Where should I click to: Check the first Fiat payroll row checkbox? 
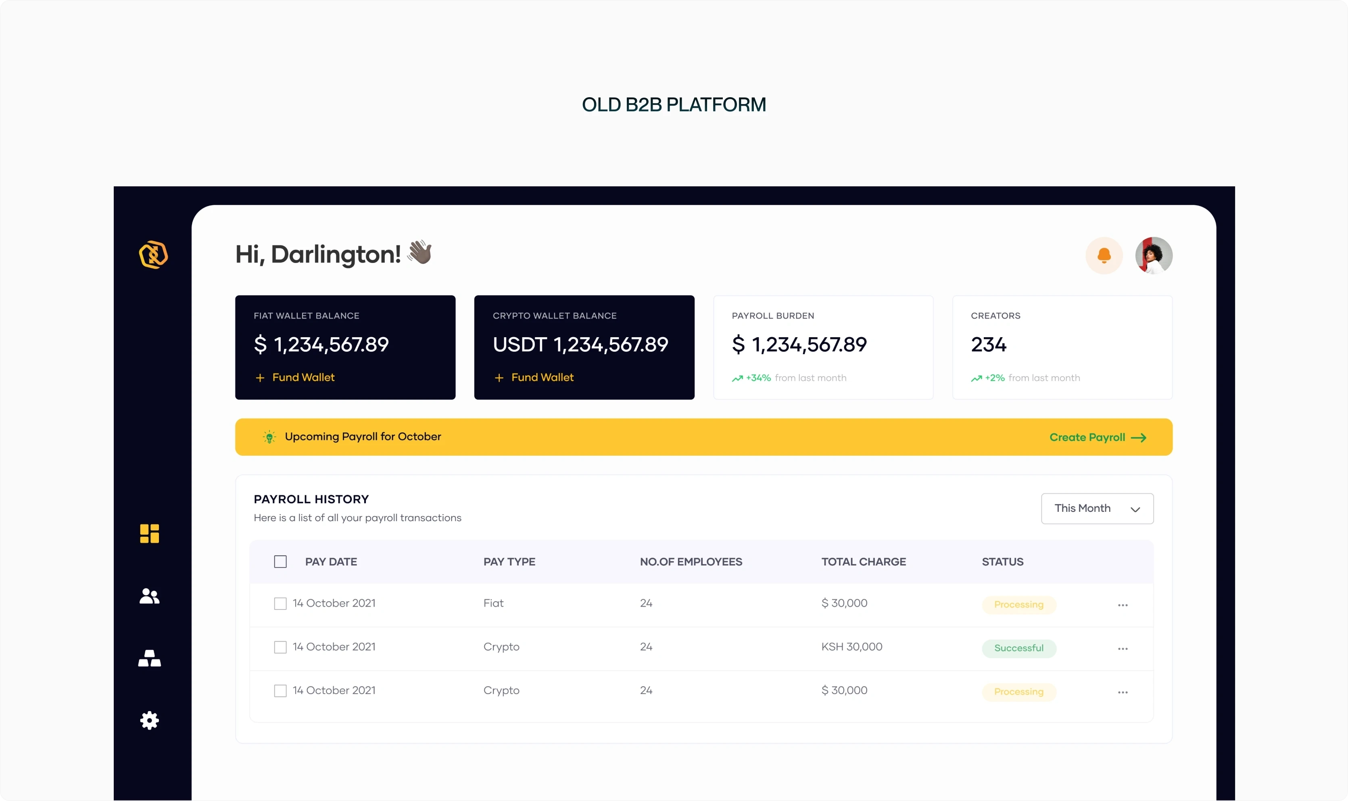click(x=280, y=603)
